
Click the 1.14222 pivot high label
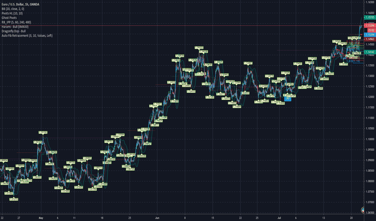pyautogui.click(x=199, y=48)
